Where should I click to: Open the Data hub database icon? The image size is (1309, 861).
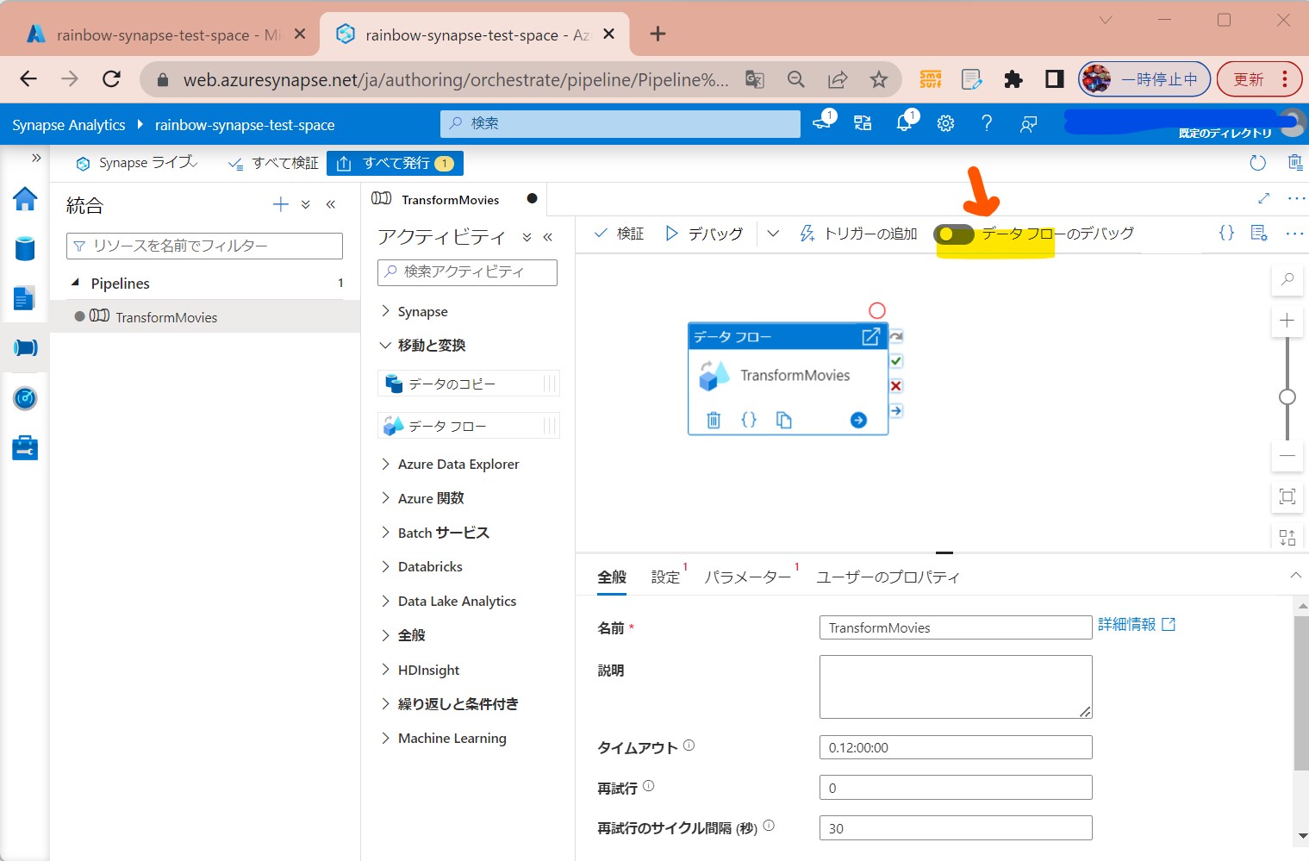[x=25, y=248]
